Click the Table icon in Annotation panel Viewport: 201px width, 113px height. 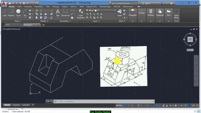coord(72,18)
